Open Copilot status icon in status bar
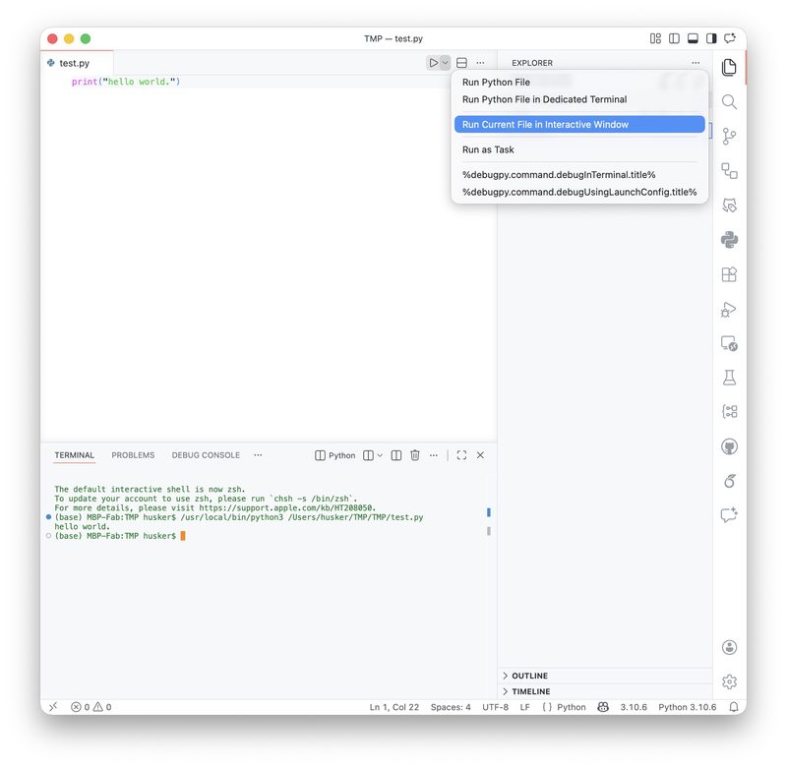Image resolution: width=787 pixels, height=768 pixels. 603,707
